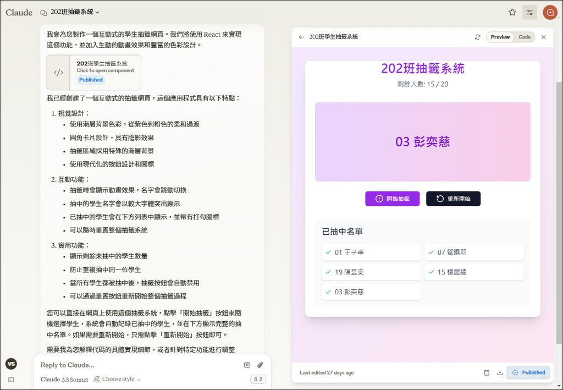
Task: Click the 重新開始 reset button
Action: coord(453,199)
